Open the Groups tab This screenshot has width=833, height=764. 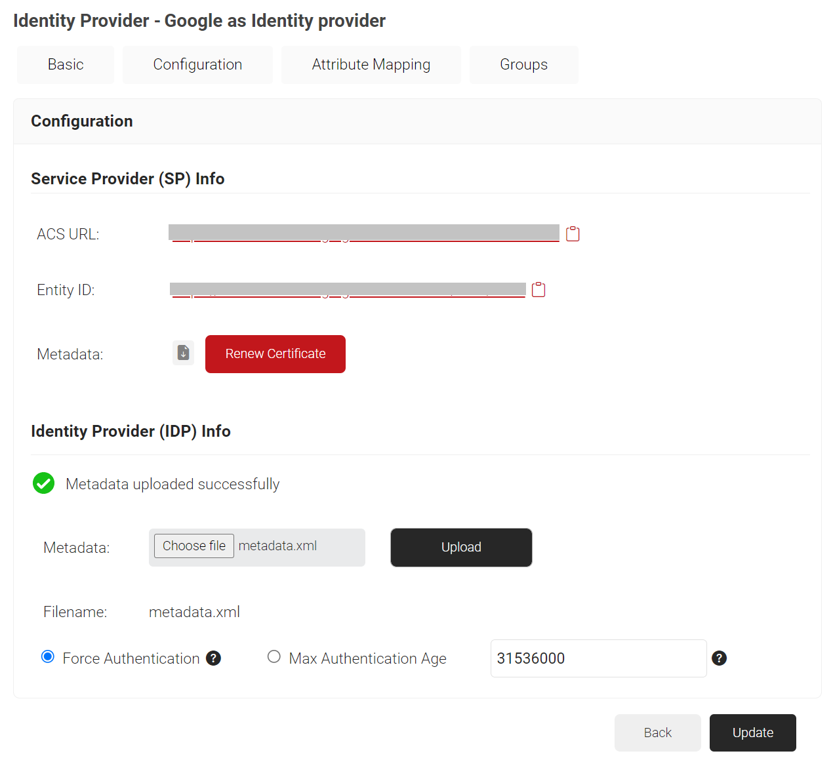coord(523,65)
